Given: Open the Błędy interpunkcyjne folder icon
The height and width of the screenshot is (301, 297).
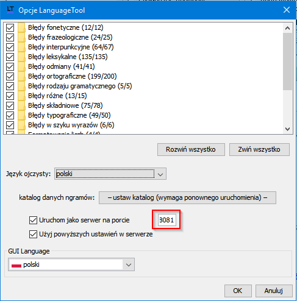Looking at the screenshot, I should pos(21,47).
